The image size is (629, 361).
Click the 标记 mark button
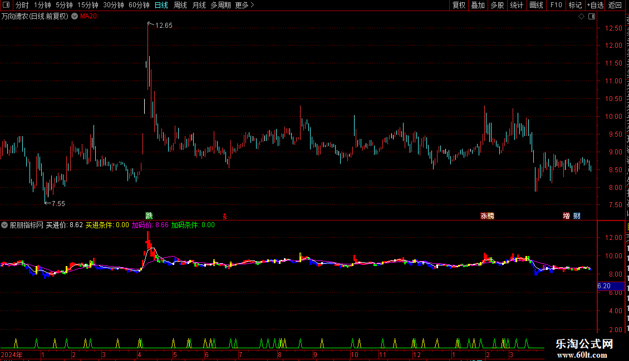(575, 5)
